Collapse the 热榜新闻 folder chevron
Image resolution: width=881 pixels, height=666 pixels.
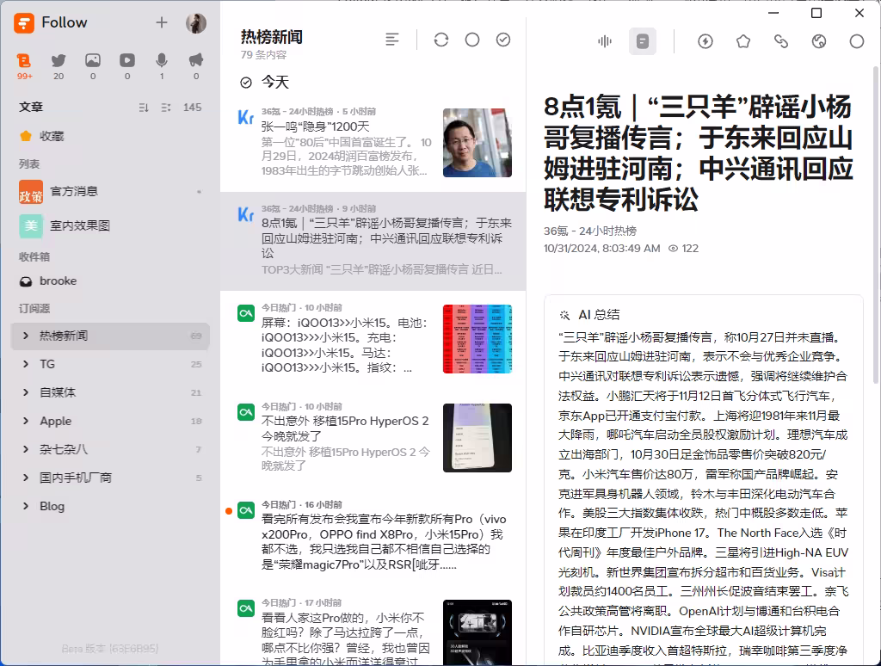[26, 336]
